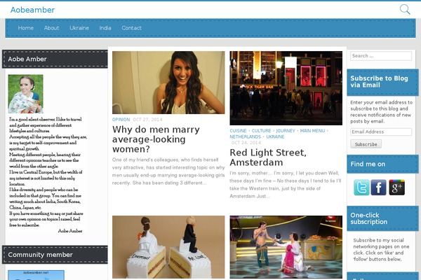This screenshot has width=421, height=280.
Task: Click the 'Find me on' heading
Action: (368, 164)
